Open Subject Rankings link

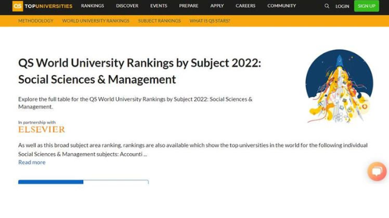point(159,21)
